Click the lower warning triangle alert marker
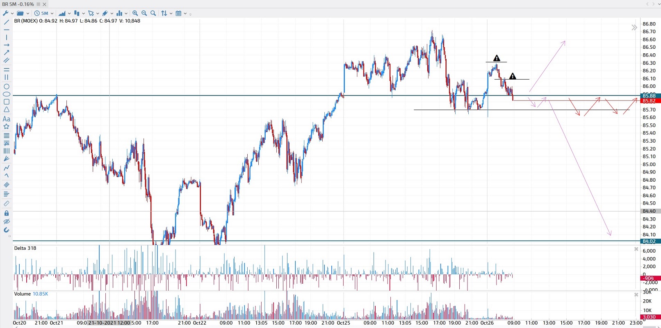Viewport: 661px width, 328px height. (x=513, y=76)
